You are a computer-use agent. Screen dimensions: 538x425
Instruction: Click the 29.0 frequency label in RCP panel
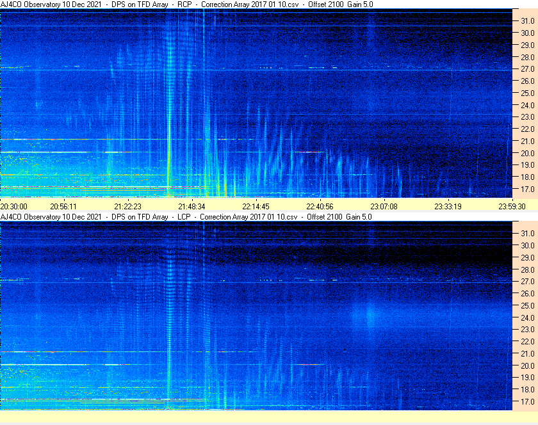tap(528, 45)
